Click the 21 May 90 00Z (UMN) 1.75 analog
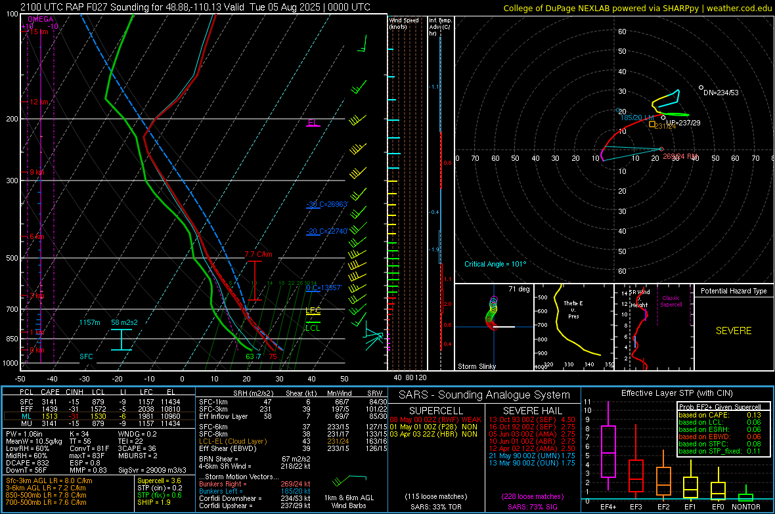 coord(532,456)
